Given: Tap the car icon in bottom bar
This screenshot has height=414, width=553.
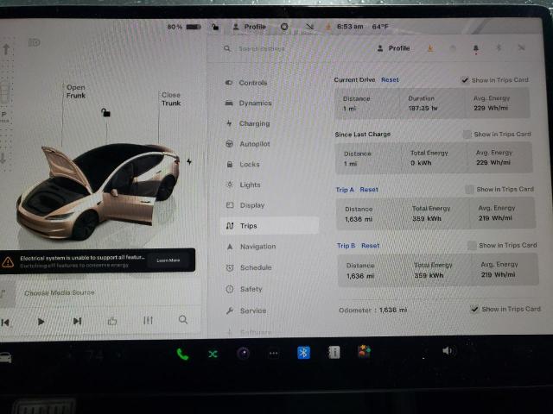Looking at the screenshot, I should click(5, 357).
